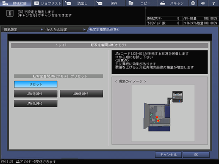Click the ファイルシステム残量 100.000% text

click(200, 23)
